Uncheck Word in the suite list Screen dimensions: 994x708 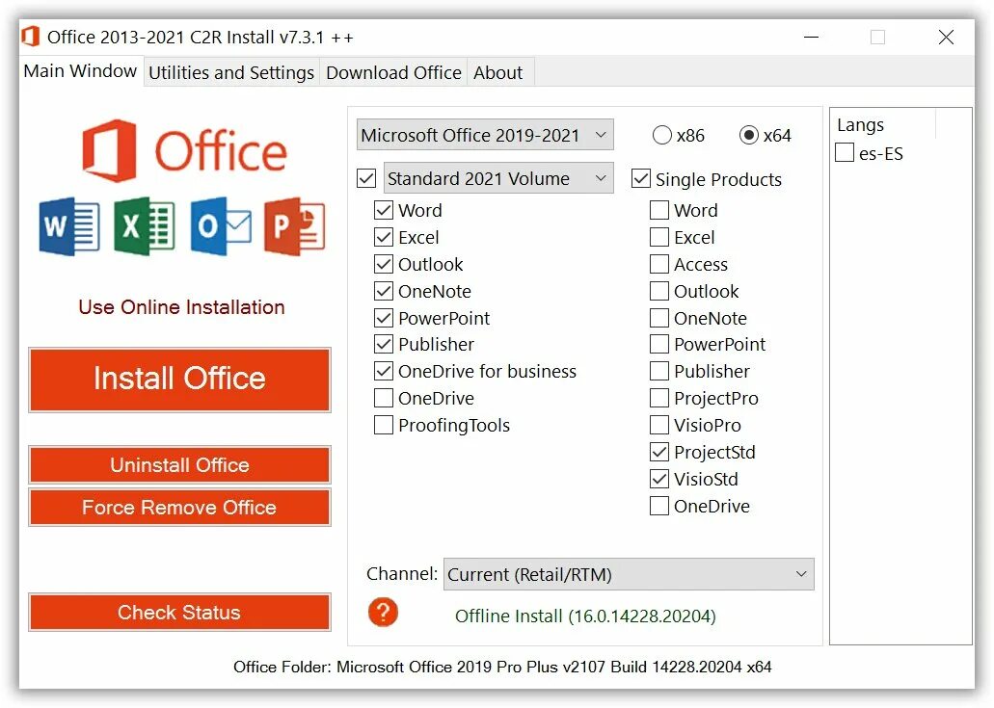pyautogui.click(x=384, y=210)
